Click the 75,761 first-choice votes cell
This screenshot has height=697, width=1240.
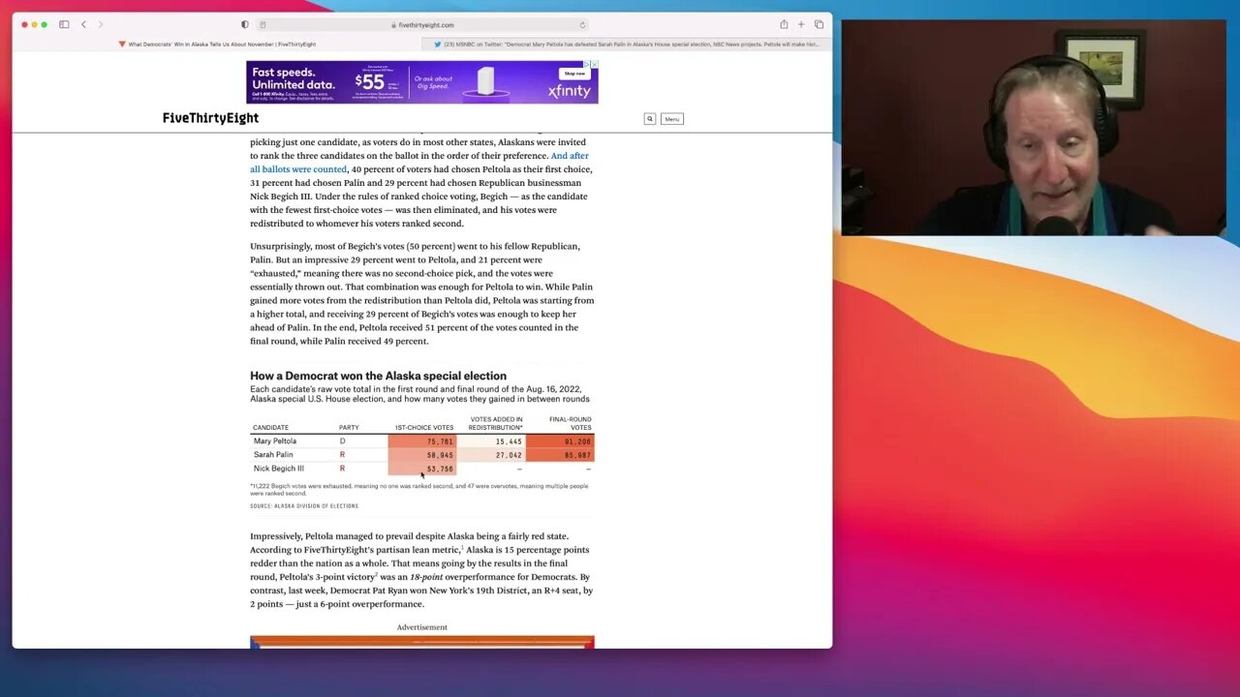[x=422, y=441]
